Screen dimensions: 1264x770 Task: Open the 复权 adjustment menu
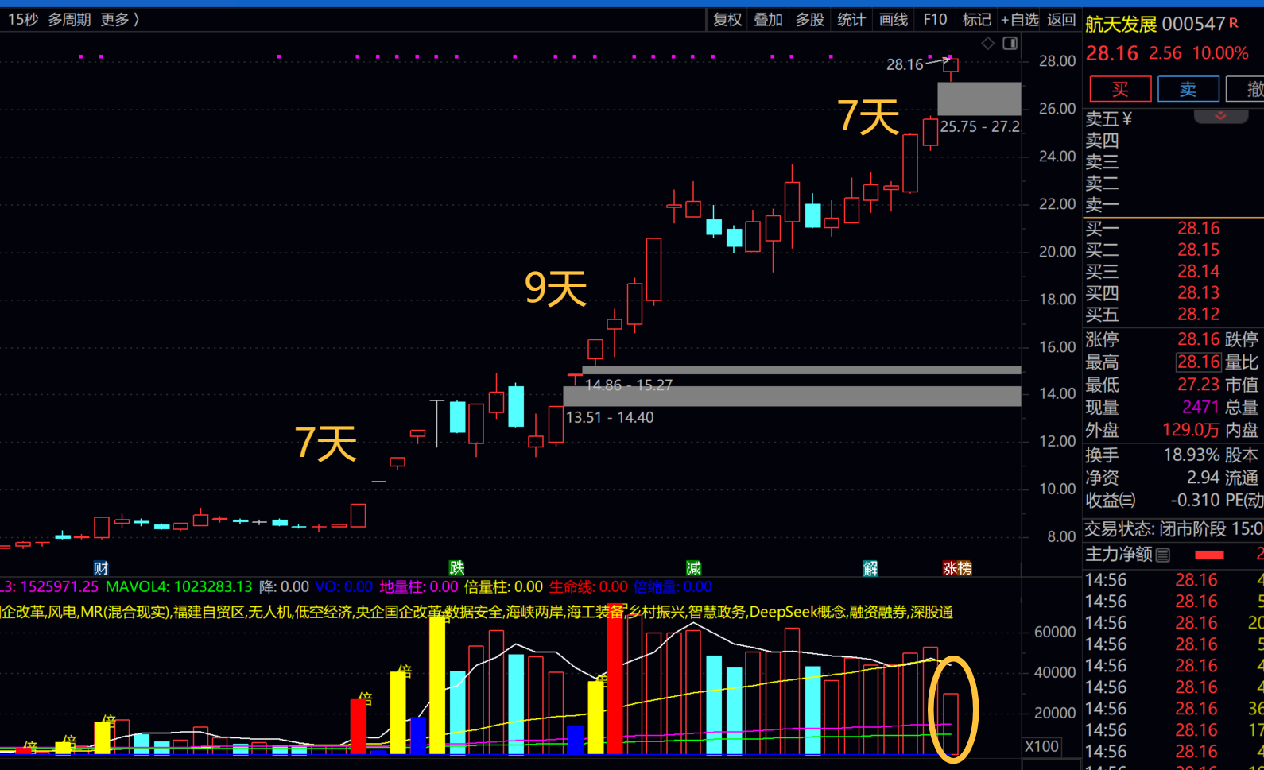tap(727, 19)
